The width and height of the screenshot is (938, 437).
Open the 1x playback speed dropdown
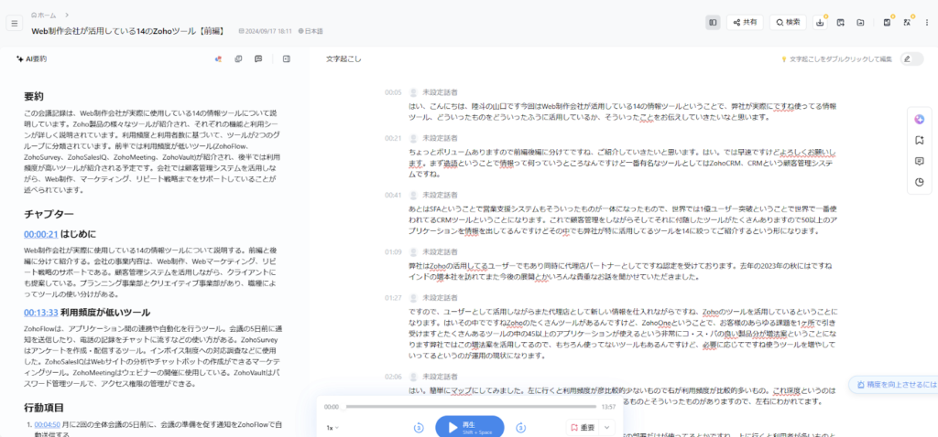click(x=332, y=428)
